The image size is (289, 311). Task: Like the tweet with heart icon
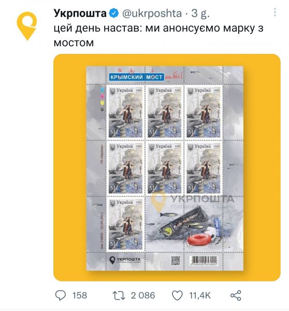(x=177, y=295)
